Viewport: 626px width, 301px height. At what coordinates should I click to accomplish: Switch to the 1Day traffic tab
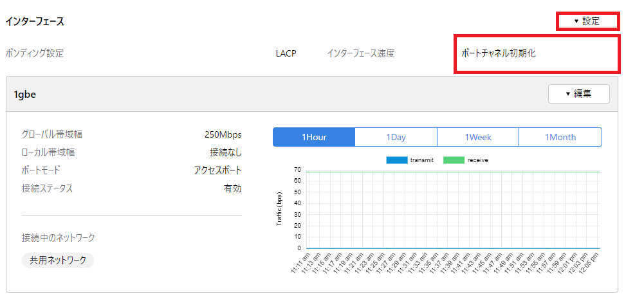(396, 137)
